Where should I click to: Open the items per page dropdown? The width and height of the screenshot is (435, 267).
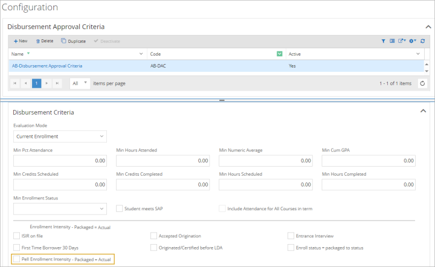pyautogui.click(x=80, y=83)
